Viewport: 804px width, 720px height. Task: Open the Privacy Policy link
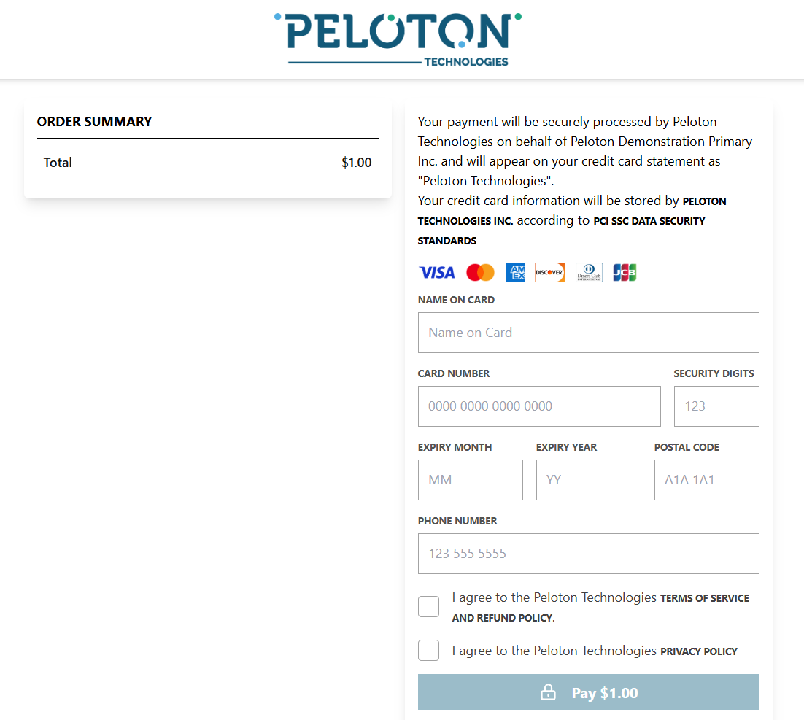(698, 651)
